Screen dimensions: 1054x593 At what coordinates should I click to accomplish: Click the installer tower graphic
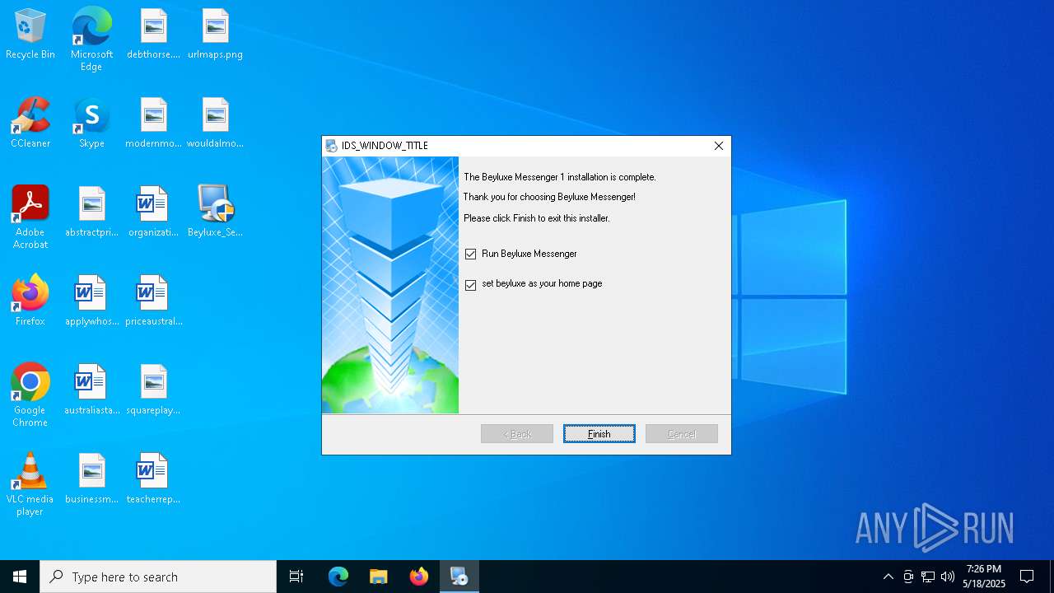tap(390, 285)
